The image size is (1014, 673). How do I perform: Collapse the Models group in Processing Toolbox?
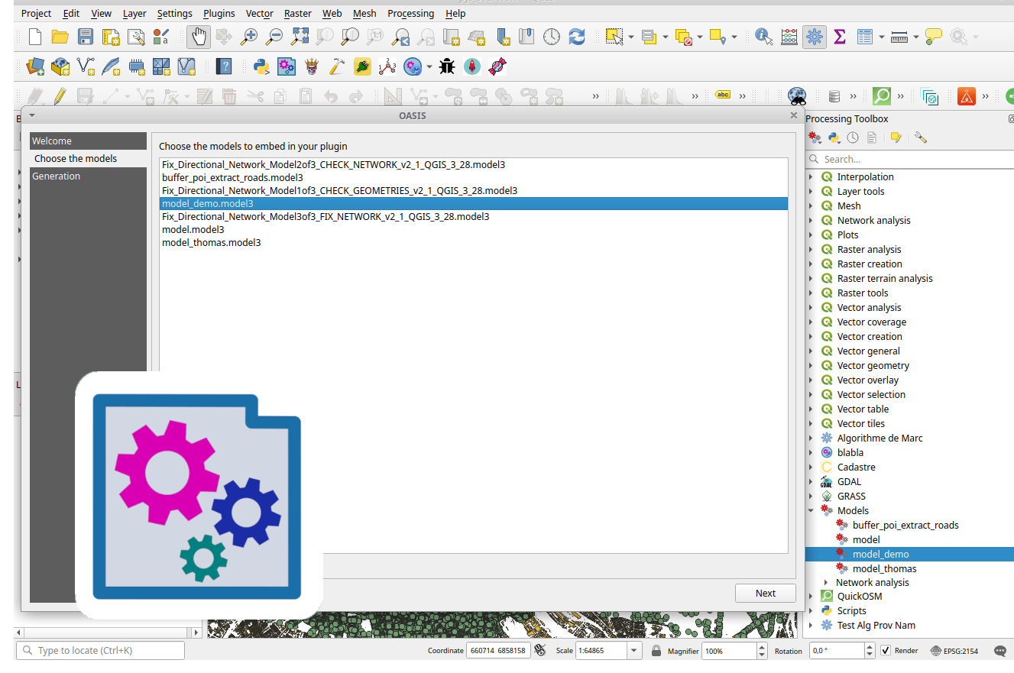pos(812,510)
